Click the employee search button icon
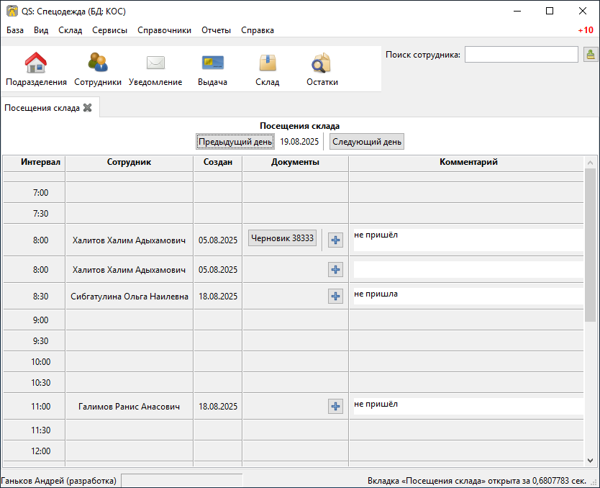The image size is (600, 488). [x=590, y=55]
